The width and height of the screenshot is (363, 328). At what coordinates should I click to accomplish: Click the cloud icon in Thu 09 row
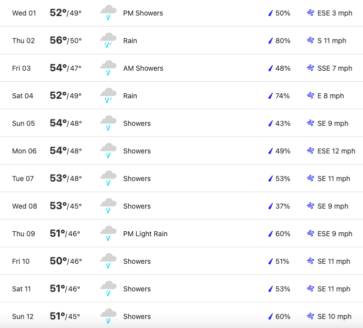108,233
